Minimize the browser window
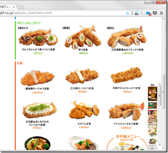Screen dimensions: 168x153 pyautogui.click(x=147, y=2)
